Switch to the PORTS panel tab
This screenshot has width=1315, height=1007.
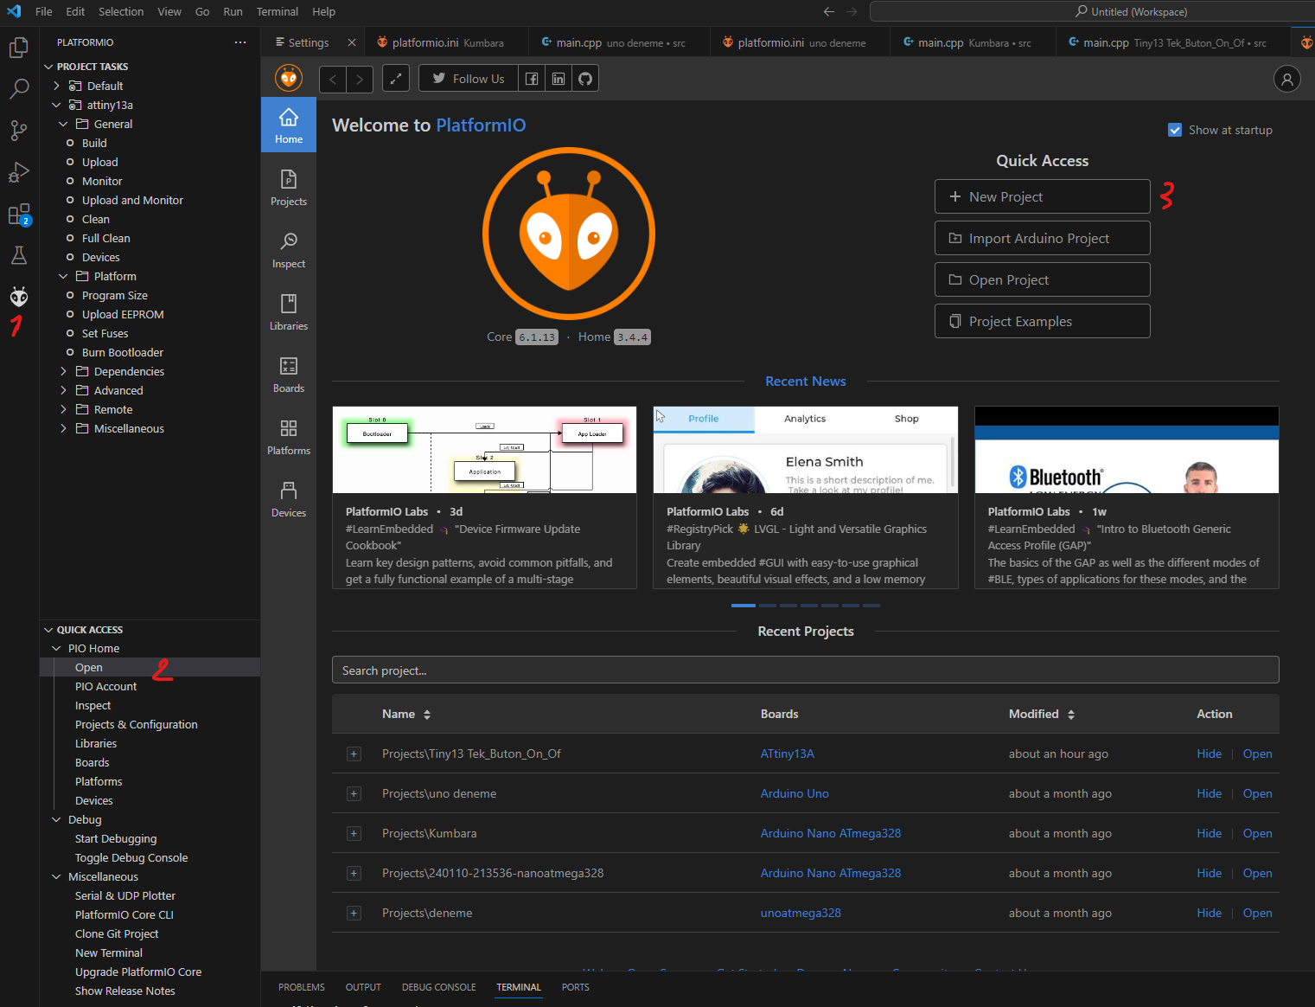[576, 987]
